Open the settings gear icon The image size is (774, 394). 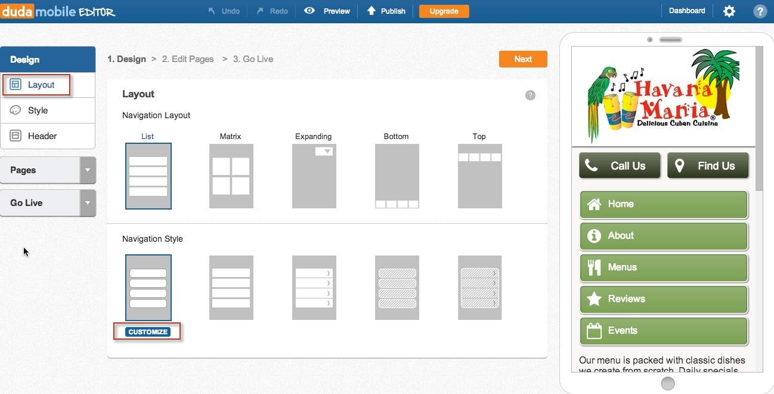729,11
